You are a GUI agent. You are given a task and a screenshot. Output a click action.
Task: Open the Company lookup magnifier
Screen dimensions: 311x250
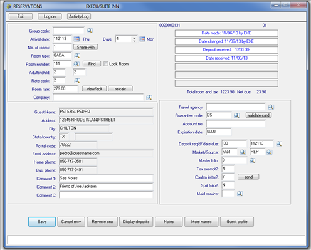click(149, 97)
